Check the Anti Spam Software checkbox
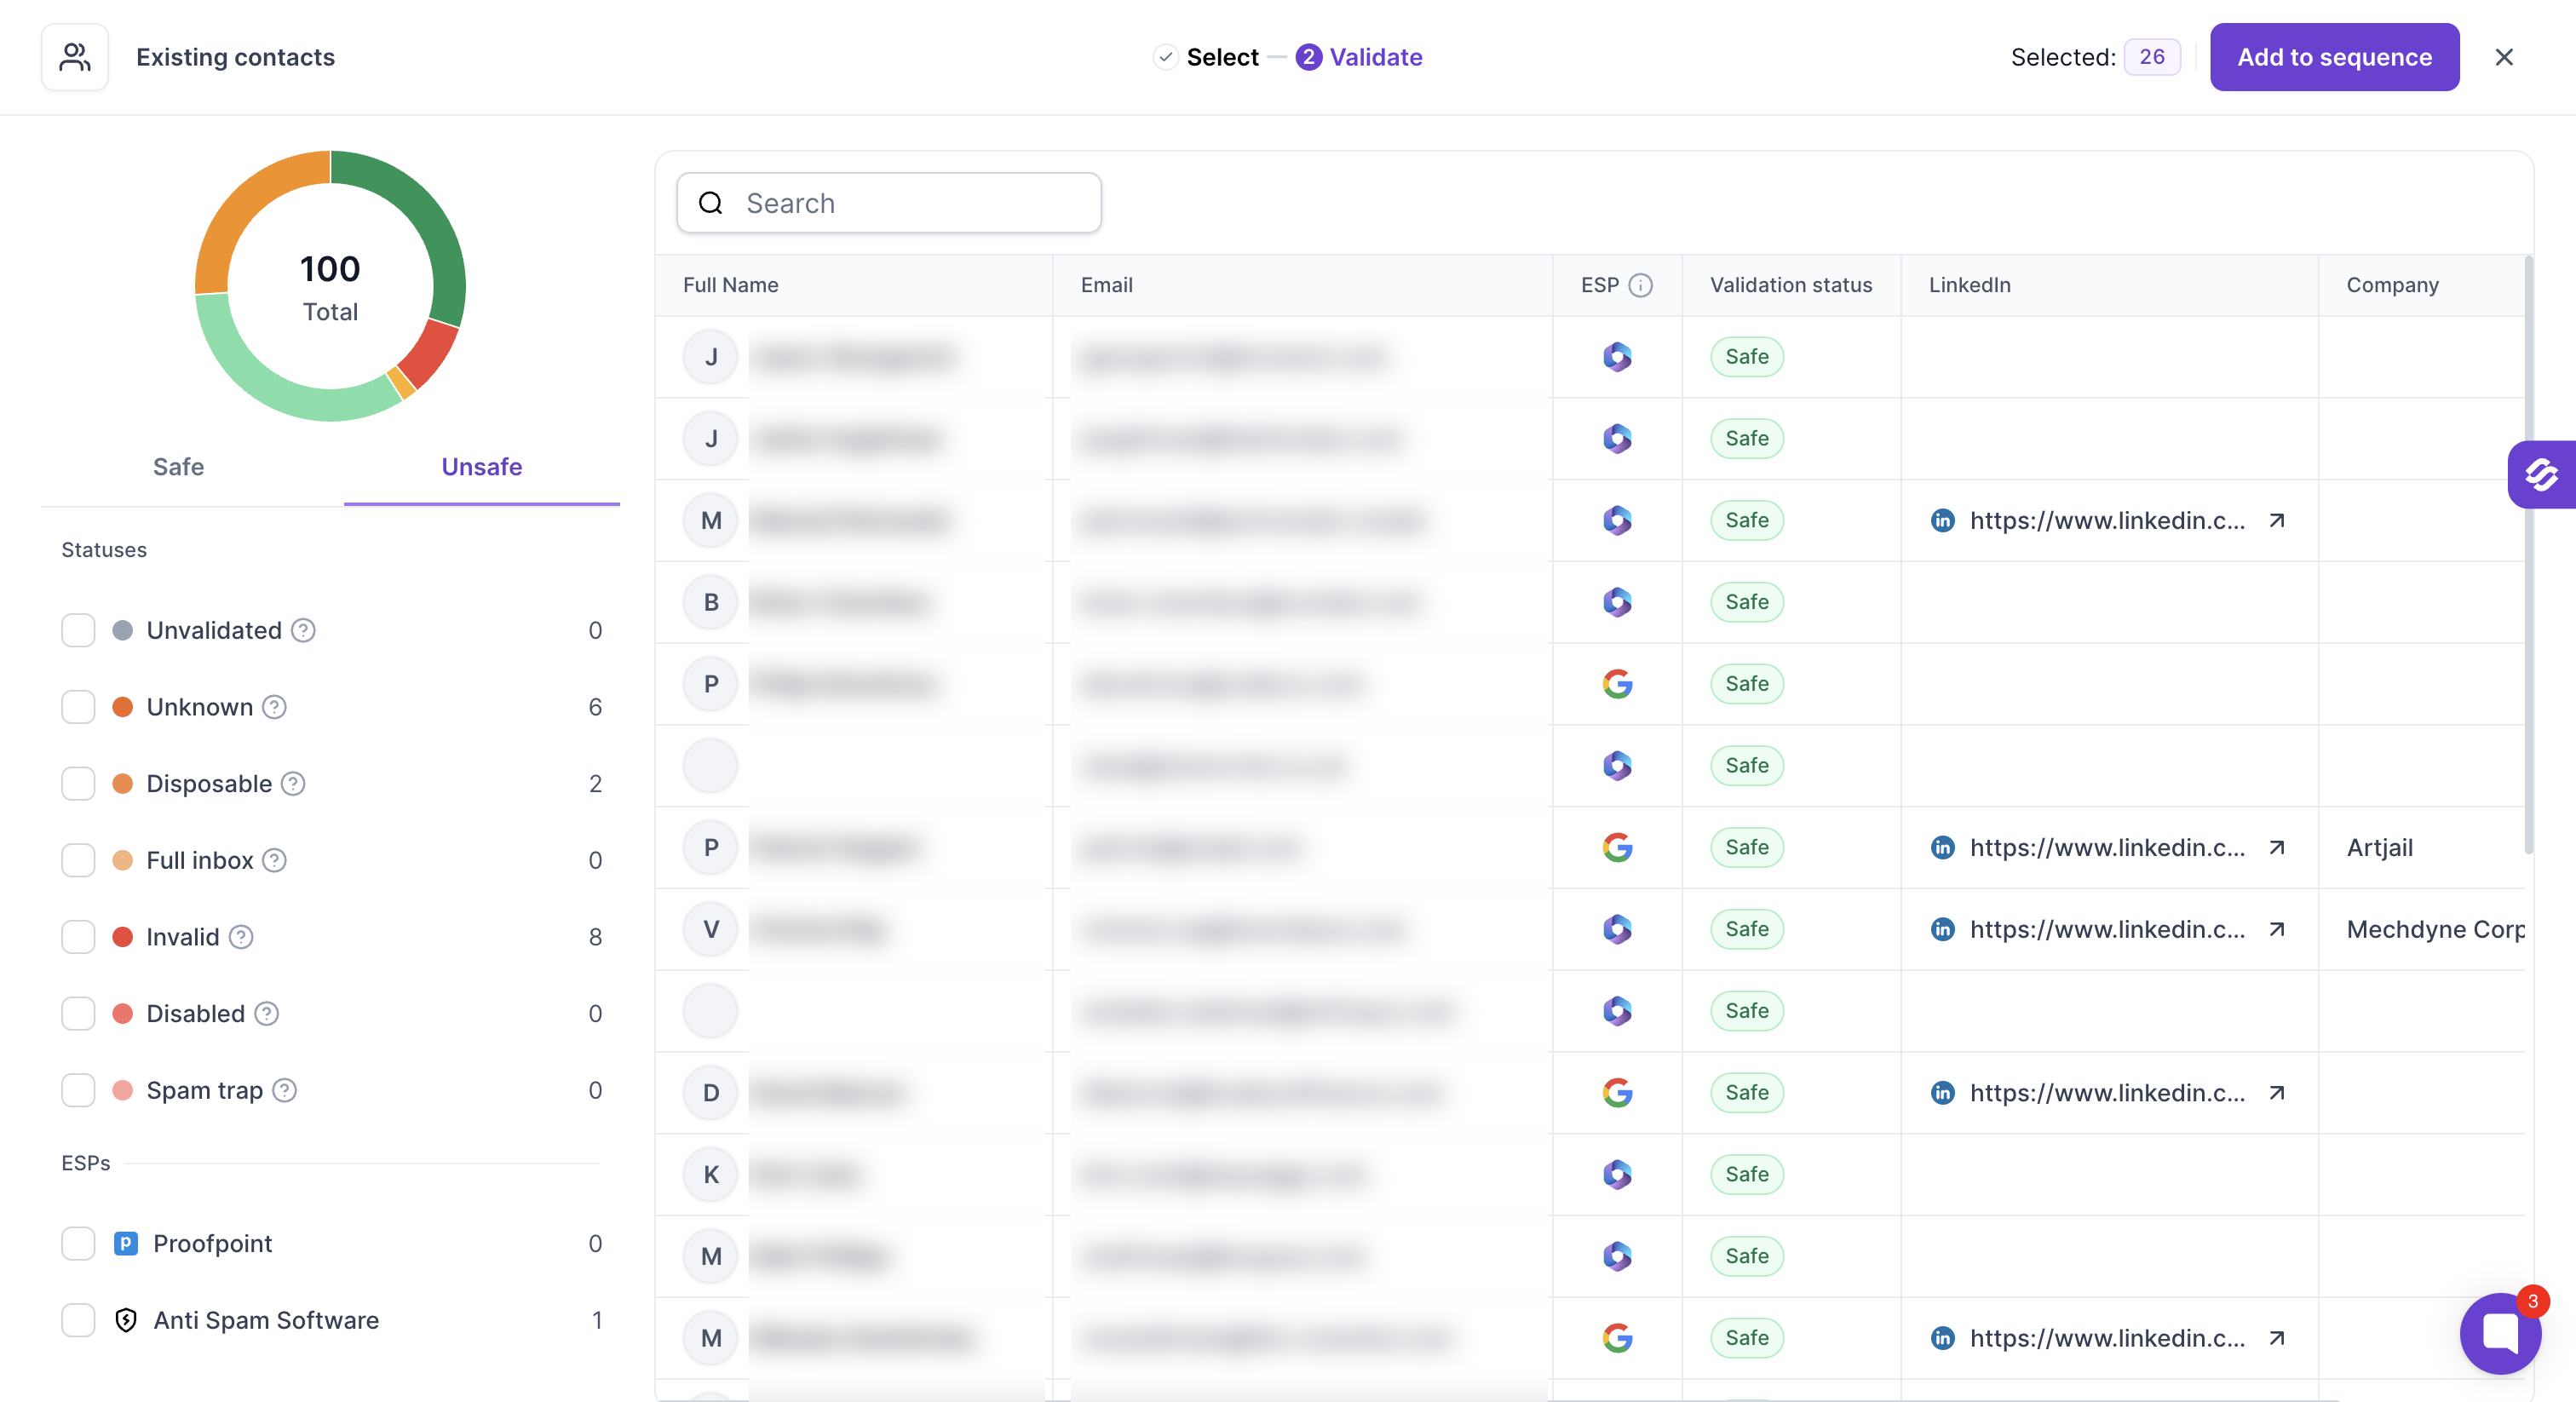 (78, 1320)
